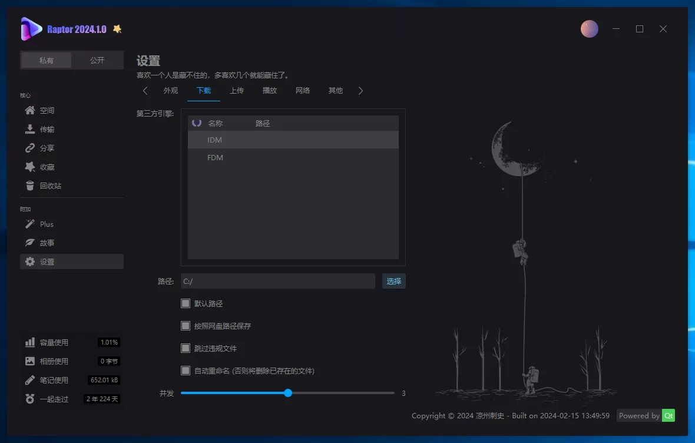Image resolution: width=695 pixels, height=443 pixels.
Task: Expand more settings with the right chevron
Action: (x=360, y=91)
